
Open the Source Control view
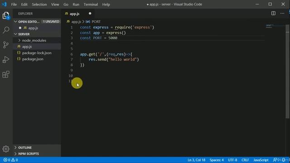pyautogui.click(x=6, y=45)
